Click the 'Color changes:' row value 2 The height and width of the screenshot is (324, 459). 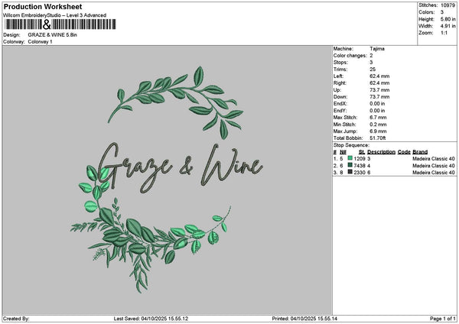coord(371,56)
